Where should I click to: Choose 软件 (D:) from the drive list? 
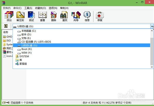(x=82, y=34)
